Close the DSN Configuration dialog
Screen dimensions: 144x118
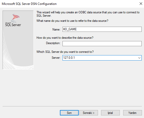[141, 4]
